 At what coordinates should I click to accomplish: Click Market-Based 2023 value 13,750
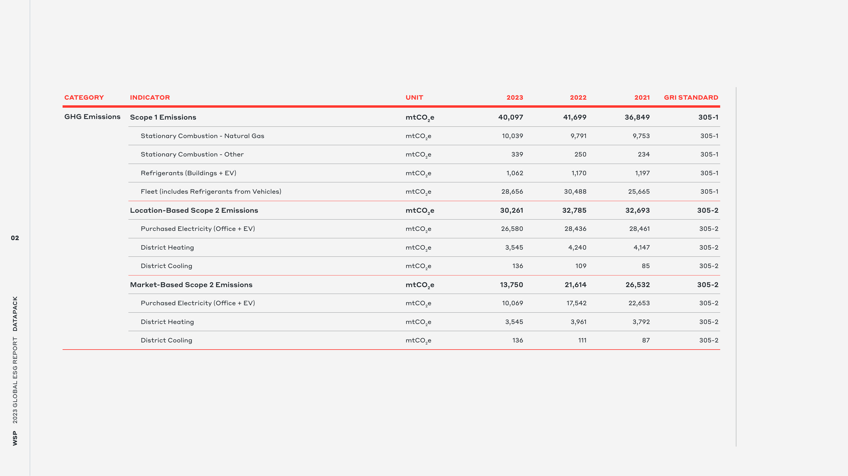pyautogui.click(x=512, y=285)
